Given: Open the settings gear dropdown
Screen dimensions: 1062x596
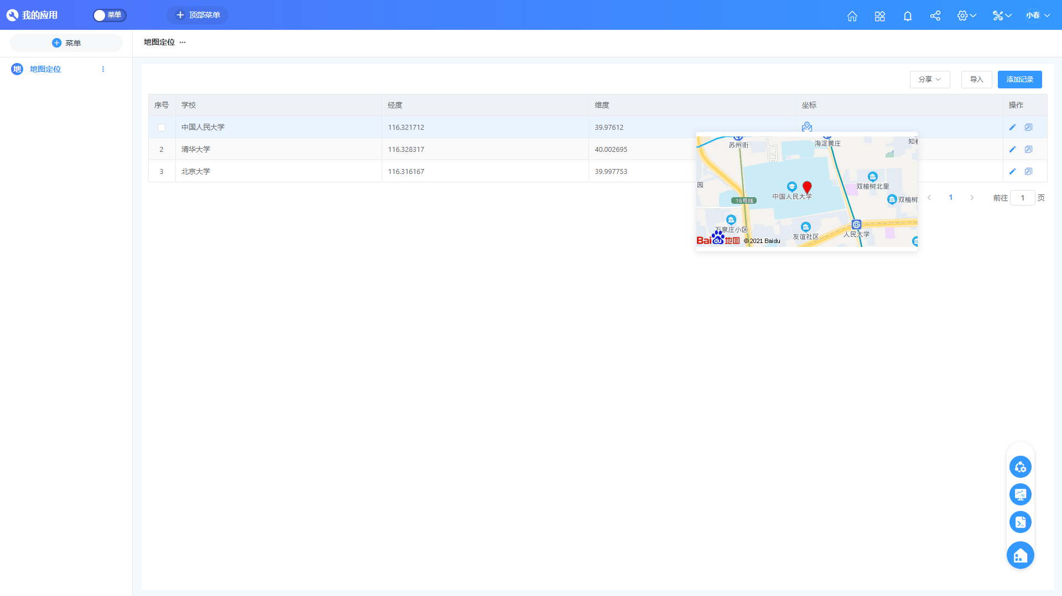Looking at the screenshot, I should [x=966, y=15].
